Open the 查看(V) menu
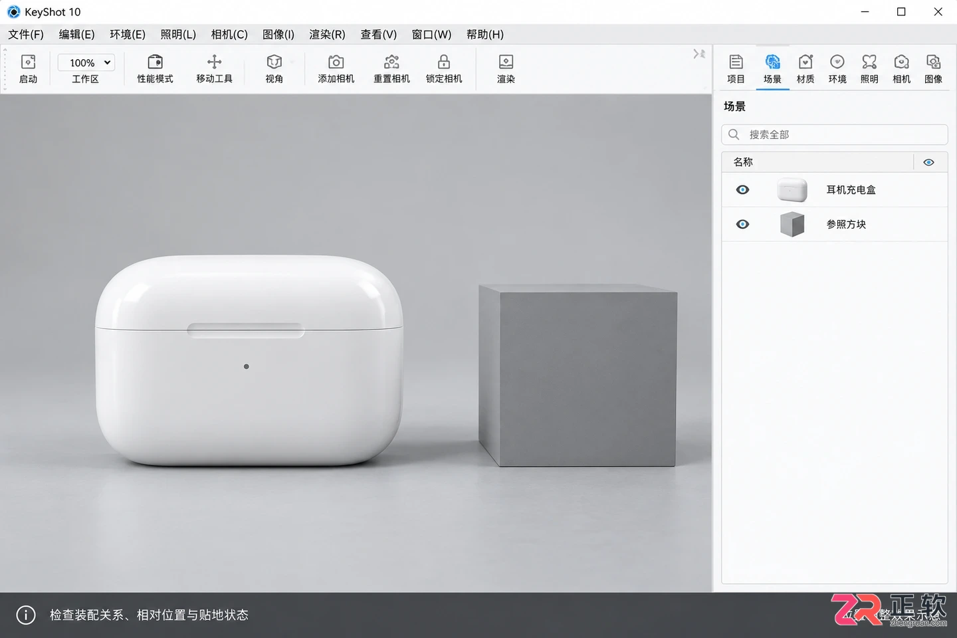Viewport: 957px width, 638px height. [x=378, y=35]
